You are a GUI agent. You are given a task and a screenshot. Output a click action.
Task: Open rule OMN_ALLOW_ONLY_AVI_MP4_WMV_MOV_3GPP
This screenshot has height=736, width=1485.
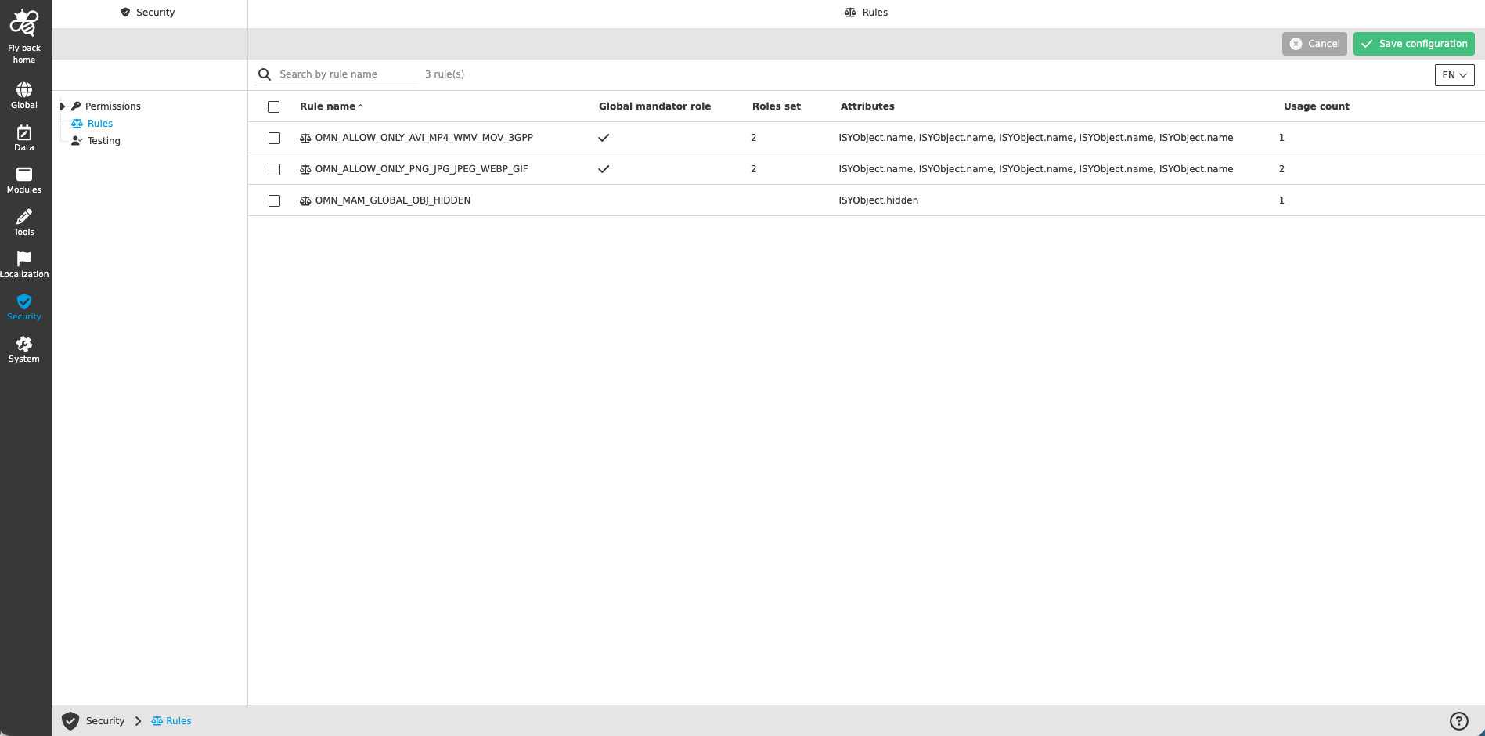click(424, 138)
